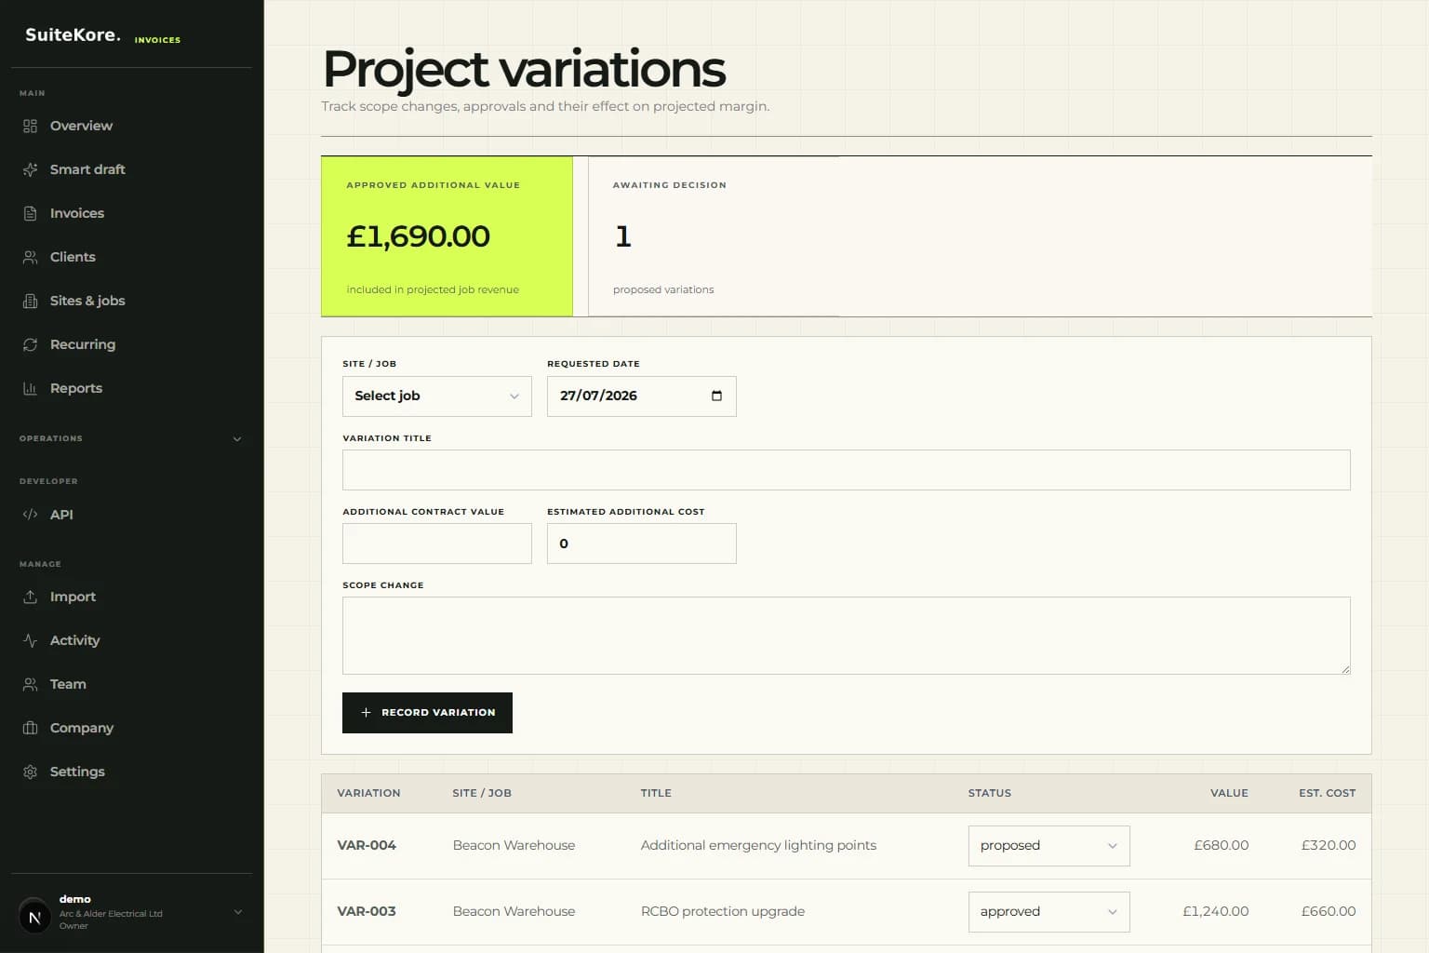This screenshot has height=953, width=1429.
Task: Open the Reports link
Action: tap(131, 388)
